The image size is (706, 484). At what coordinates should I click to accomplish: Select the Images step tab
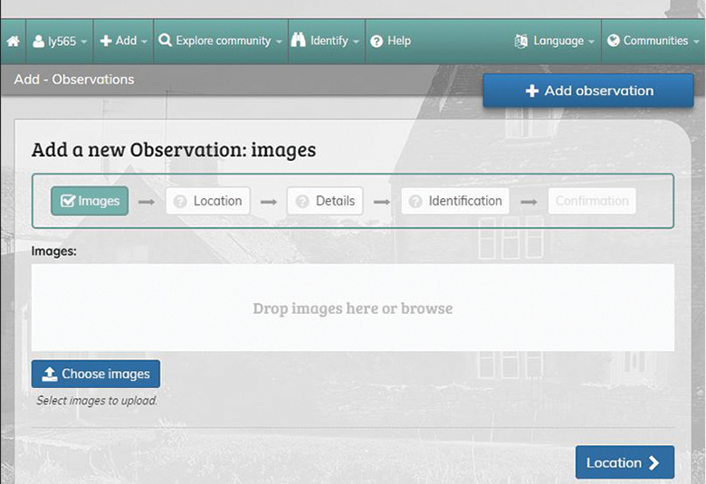click(x=90, y=201)
